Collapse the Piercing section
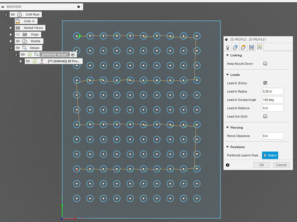 (x=228, y=127)
